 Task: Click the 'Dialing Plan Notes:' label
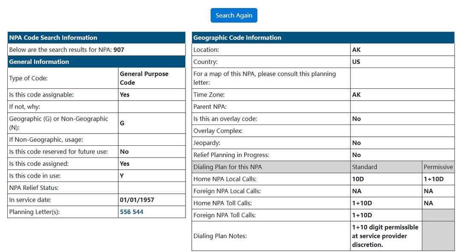coord(220,236)
